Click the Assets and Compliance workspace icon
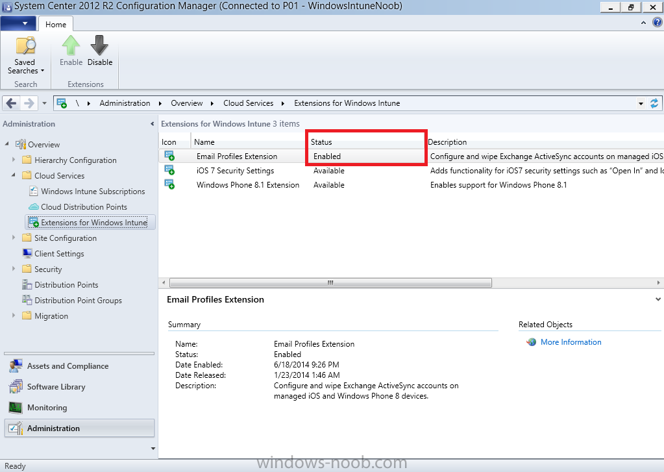664x472 pixels. point(16,366)
